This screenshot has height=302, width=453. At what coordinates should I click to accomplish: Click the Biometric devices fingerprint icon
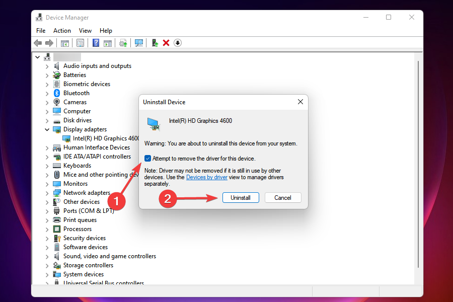click(57, 84)
